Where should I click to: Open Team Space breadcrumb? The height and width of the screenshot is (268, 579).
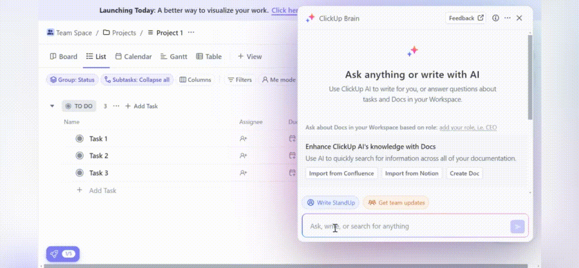(69, 33)
